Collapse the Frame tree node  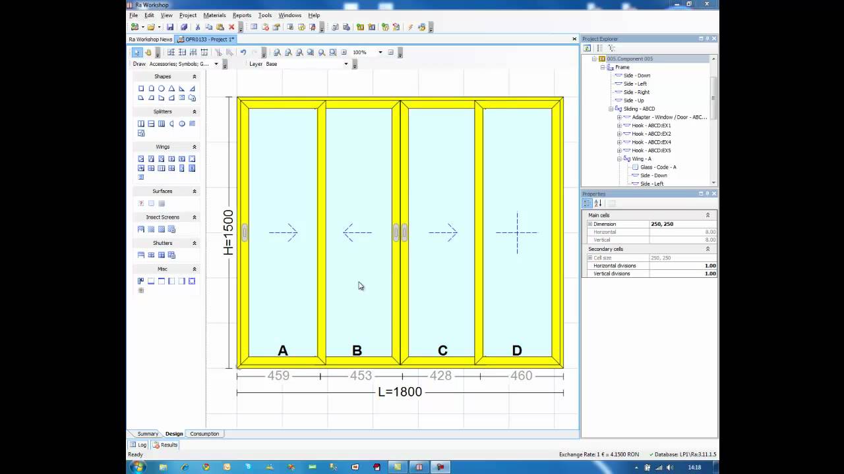(603, 67)
